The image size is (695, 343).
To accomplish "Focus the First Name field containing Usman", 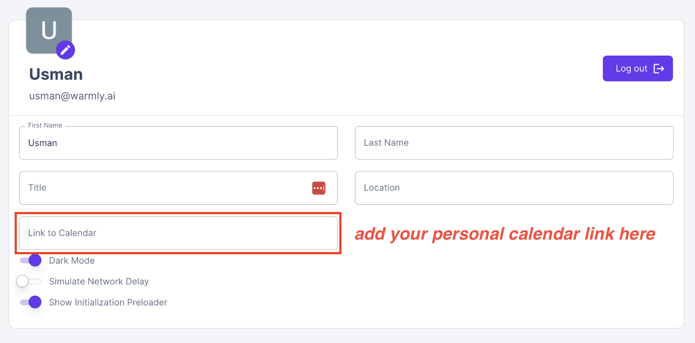I will (178, 143).
